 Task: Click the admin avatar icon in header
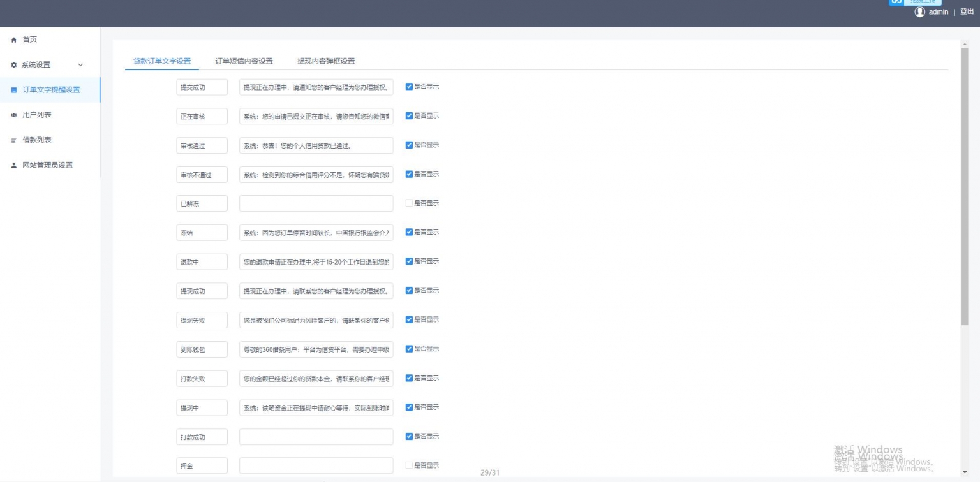919,12
